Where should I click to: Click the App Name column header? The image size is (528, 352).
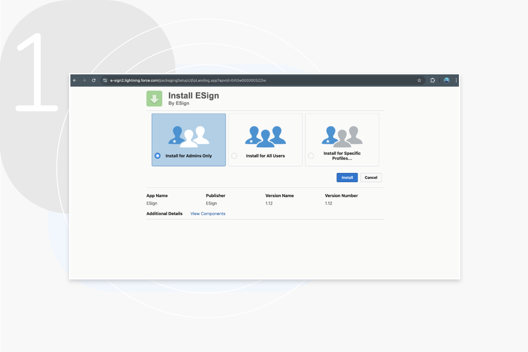[x=157, y=196]
